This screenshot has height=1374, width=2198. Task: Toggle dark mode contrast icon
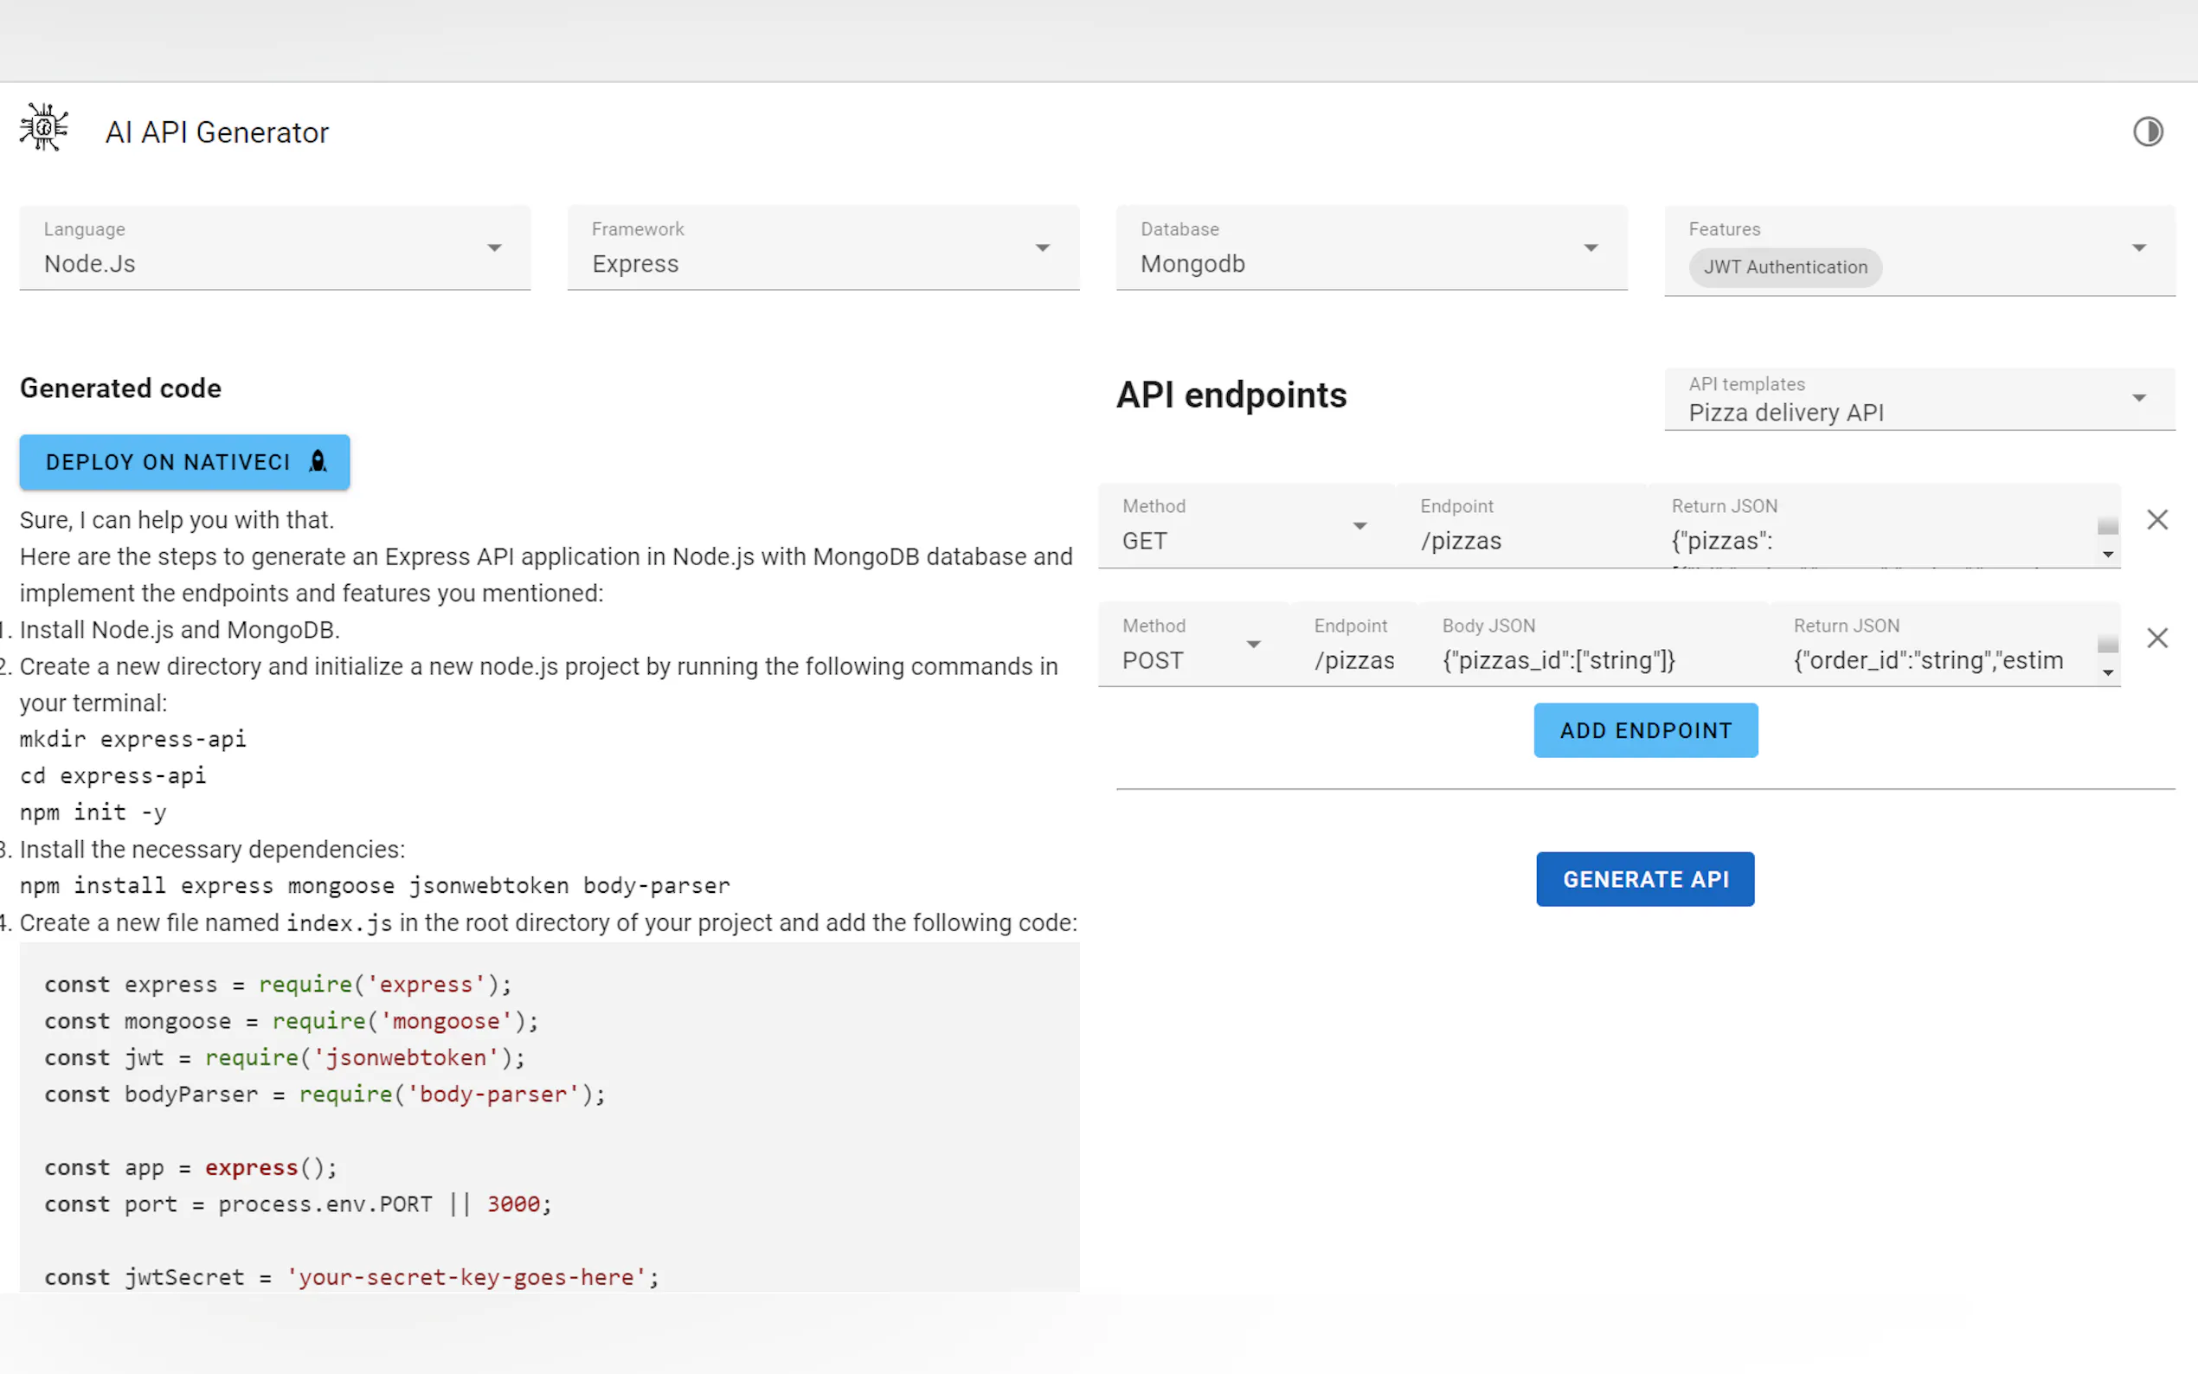[x=2147, y=132]
